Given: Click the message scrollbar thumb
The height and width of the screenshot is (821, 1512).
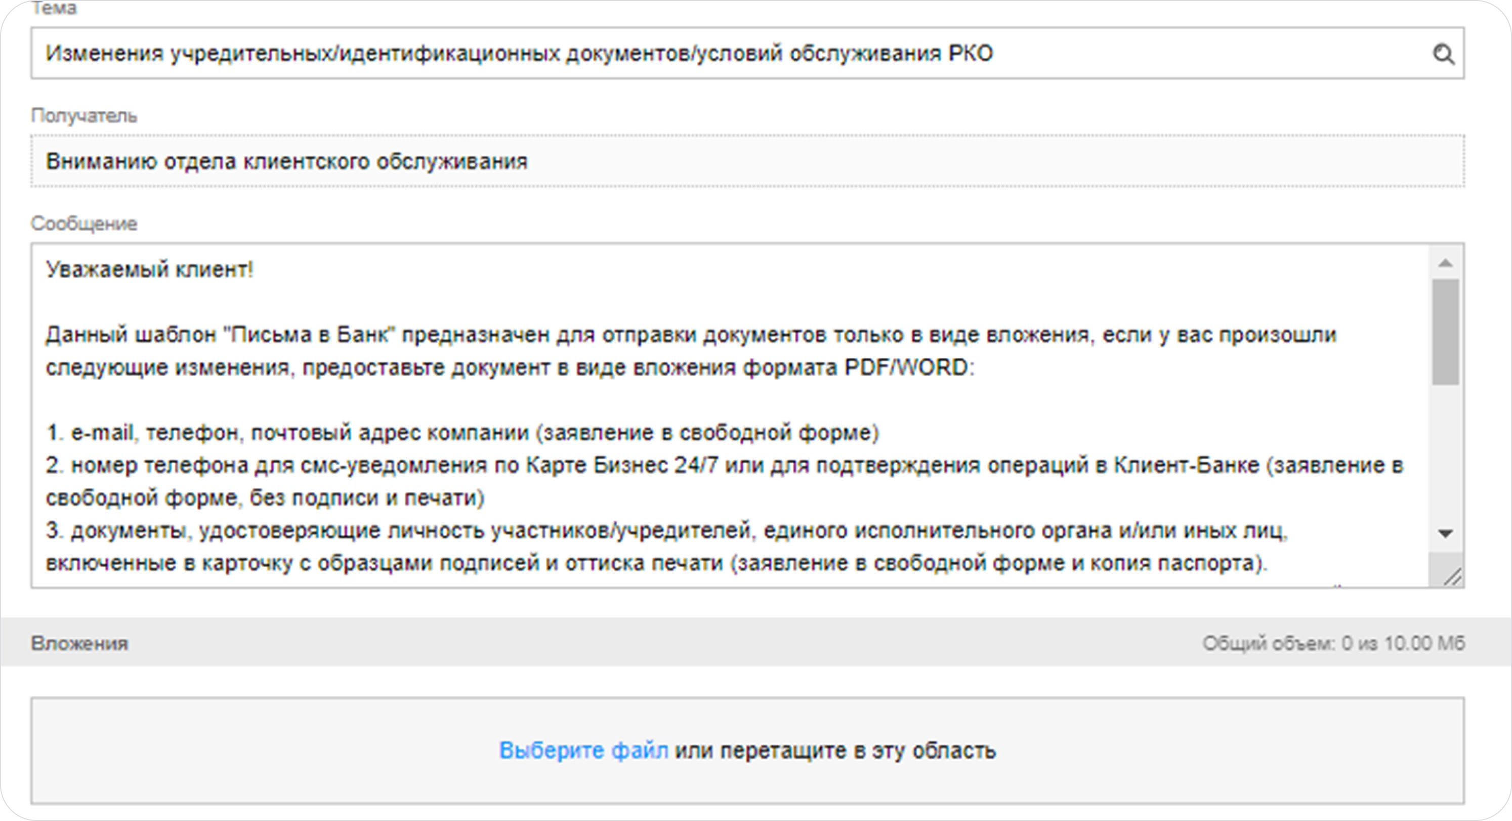Looking at the screenshot, I should click(1446, 332).
